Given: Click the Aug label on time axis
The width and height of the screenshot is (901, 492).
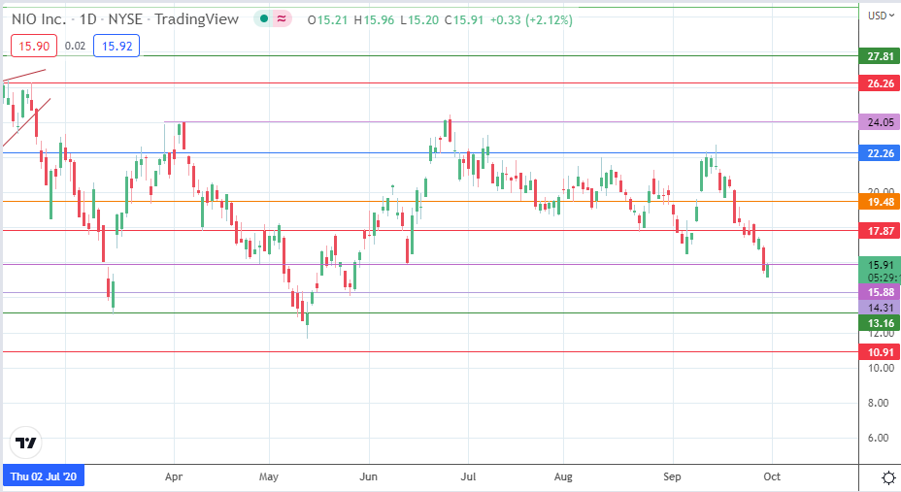Looking at the screenshot, I should point(563,476).
